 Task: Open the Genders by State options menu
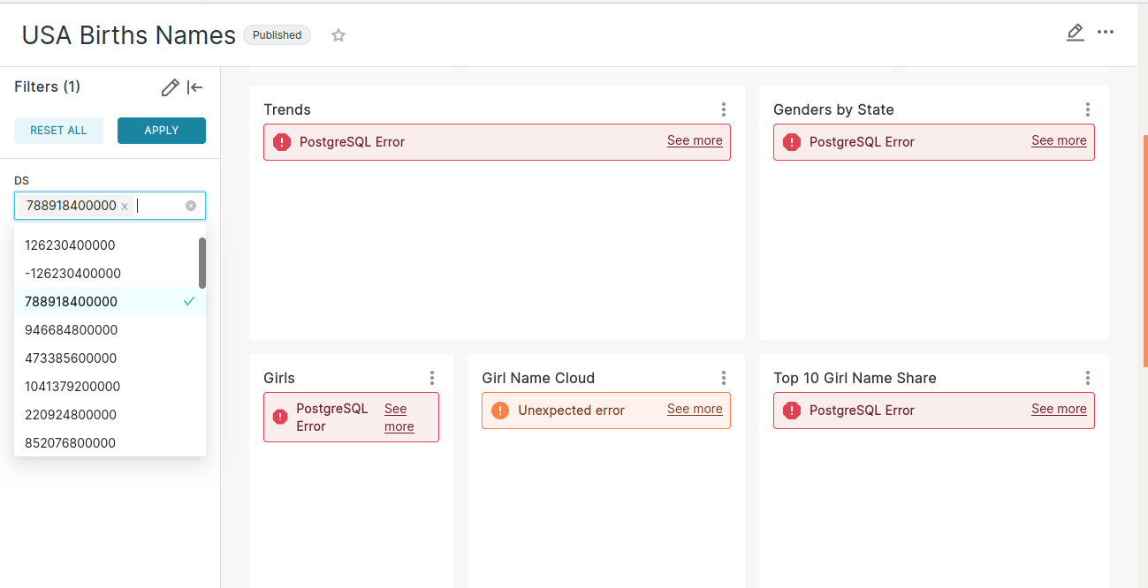[x=1088, y=109]
